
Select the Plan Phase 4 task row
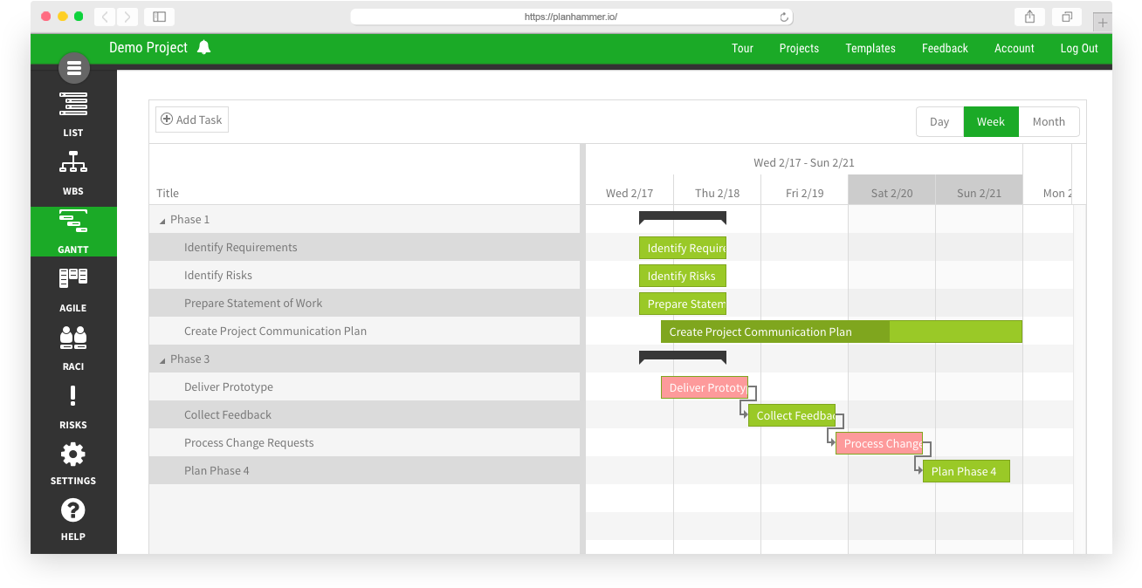point(364,470)
